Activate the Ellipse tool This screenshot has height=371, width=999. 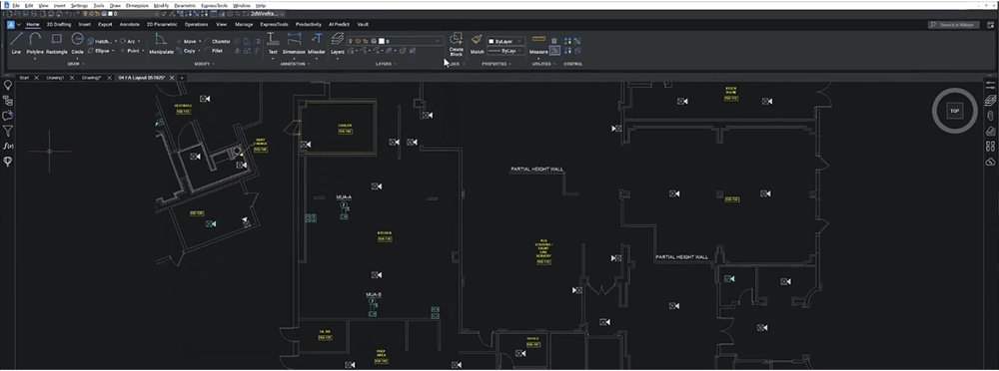[x=99, y=50]
